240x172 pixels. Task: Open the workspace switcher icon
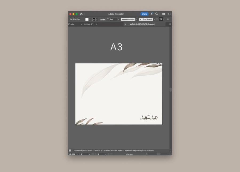pyautogui.click(x=169, y=14)
